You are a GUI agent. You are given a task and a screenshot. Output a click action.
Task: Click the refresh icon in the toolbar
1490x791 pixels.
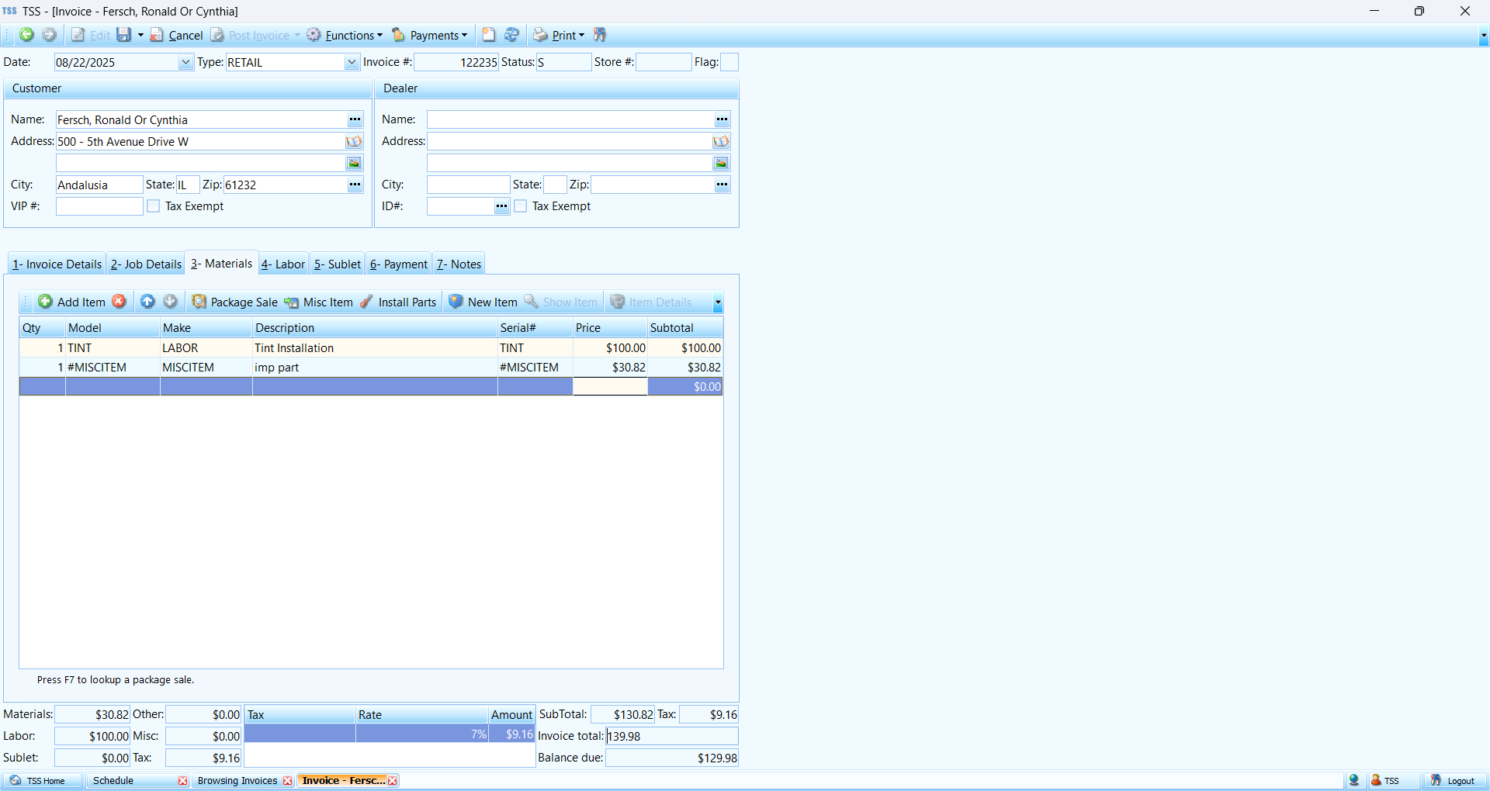pyautogui.click(x=511, y=35)
